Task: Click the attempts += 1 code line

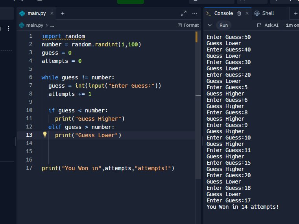Action: (70, 94)
